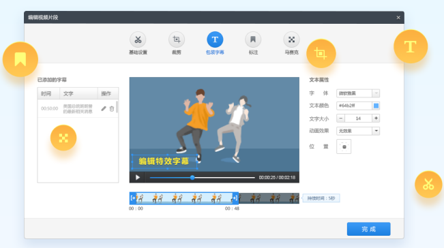Click the 00:00:25 / 00:02:18 time display

pos(277,178)
